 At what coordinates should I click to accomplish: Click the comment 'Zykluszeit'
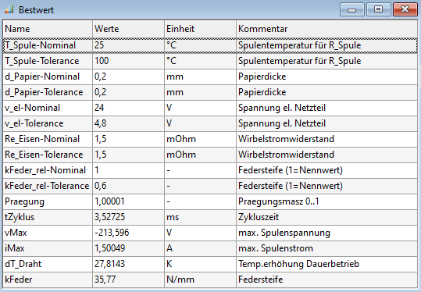pyautogui.click(x=259, y=217)
